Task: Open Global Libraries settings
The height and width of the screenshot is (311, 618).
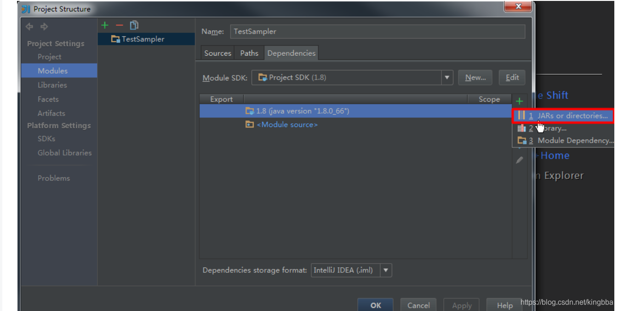Action: [x=64, y=153]
